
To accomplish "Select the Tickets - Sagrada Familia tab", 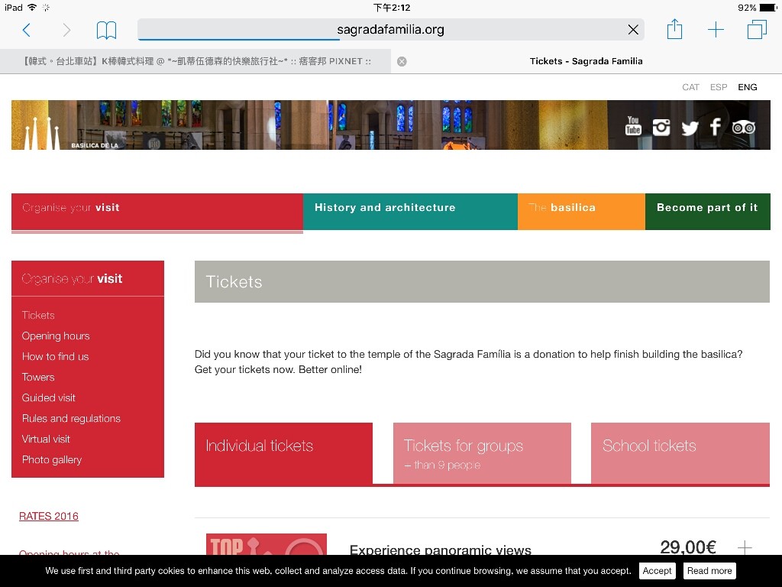I will (586, 61).
